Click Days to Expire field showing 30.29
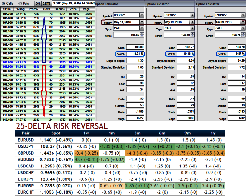 point(236,61)
